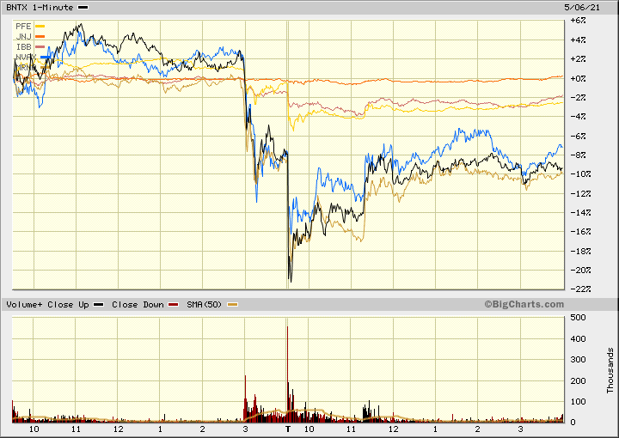Click the 200 volume axis label

(578, 380)
